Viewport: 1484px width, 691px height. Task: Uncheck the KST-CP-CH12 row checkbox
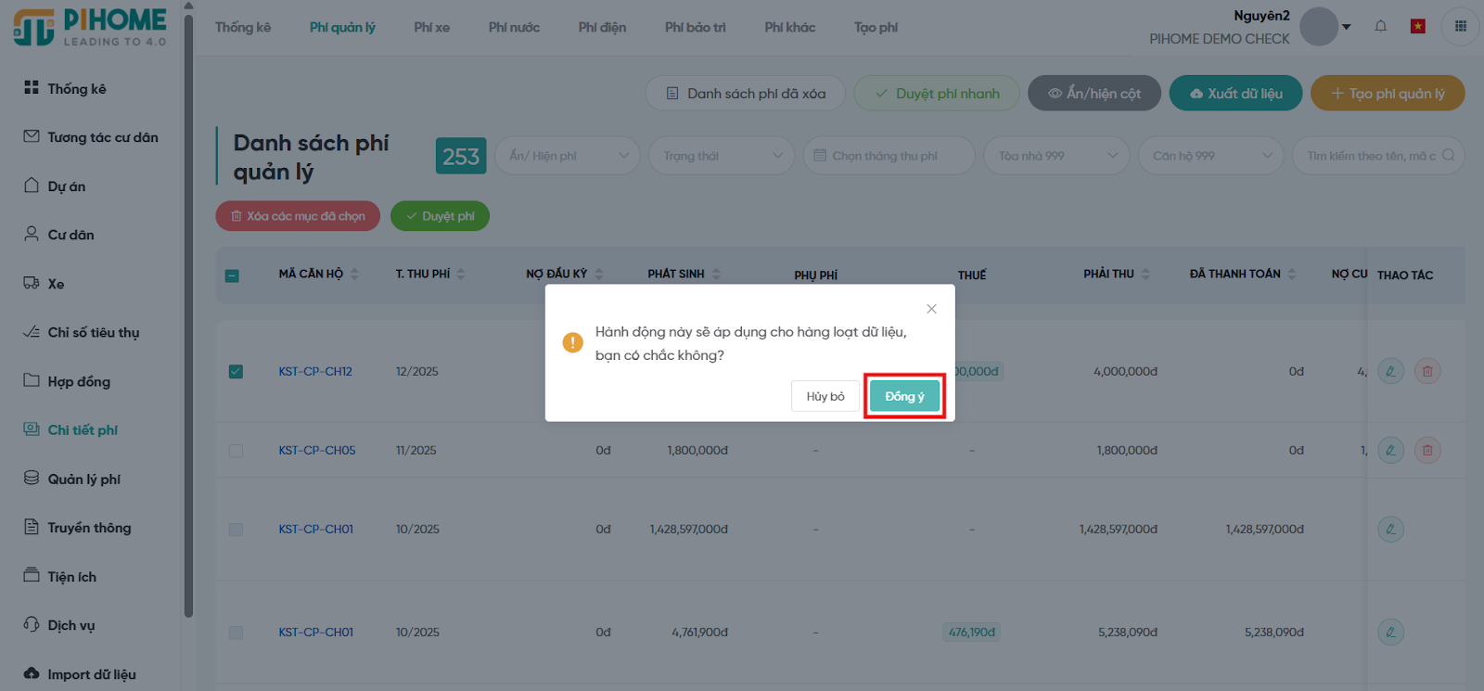point(236,371)
